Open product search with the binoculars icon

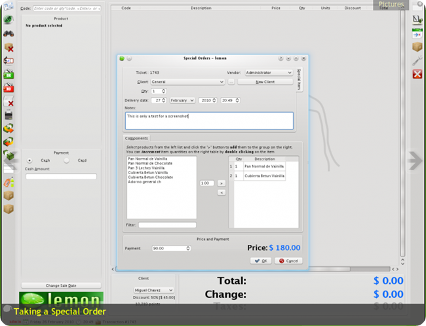pyautogui.click(x=9, y=33)
